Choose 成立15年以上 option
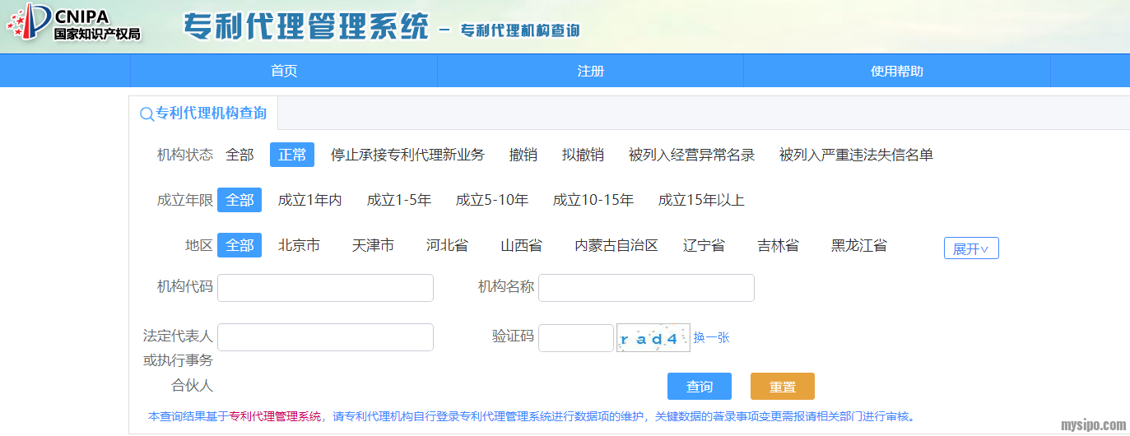 [x=701, y=200]
